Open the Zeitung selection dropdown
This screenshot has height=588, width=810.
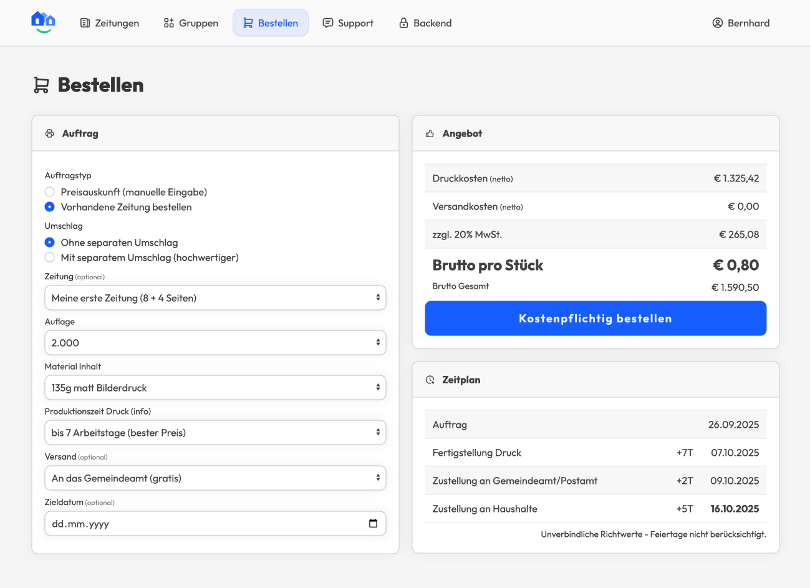point(215,298)
